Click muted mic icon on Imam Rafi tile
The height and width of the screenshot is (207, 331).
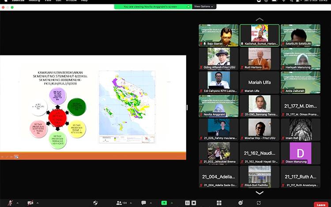point(283,138)
